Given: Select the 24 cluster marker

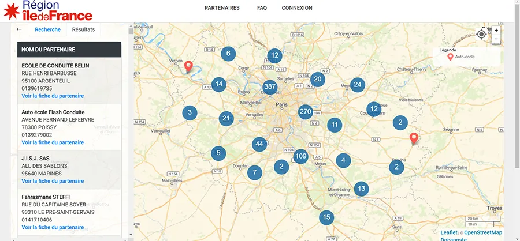Looking at the screenshot, I should 358,85.
